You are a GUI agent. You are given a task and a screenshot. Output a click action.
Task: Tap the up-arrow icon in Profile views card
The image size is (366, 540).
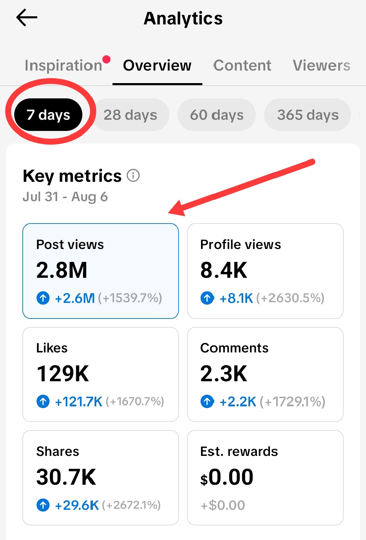pos(207,298)
